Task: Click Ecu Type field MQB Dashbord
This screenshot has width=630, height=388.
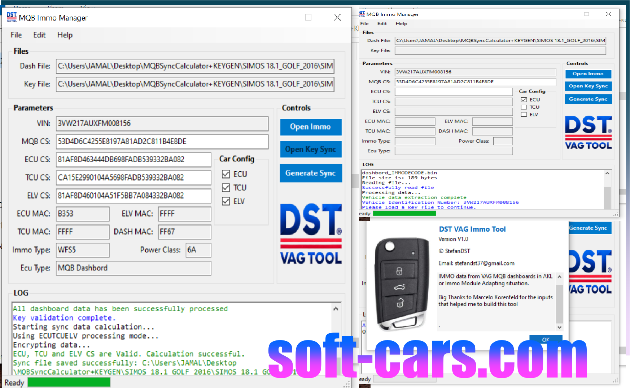Action: pyautogui.click(x=134, y=268)
